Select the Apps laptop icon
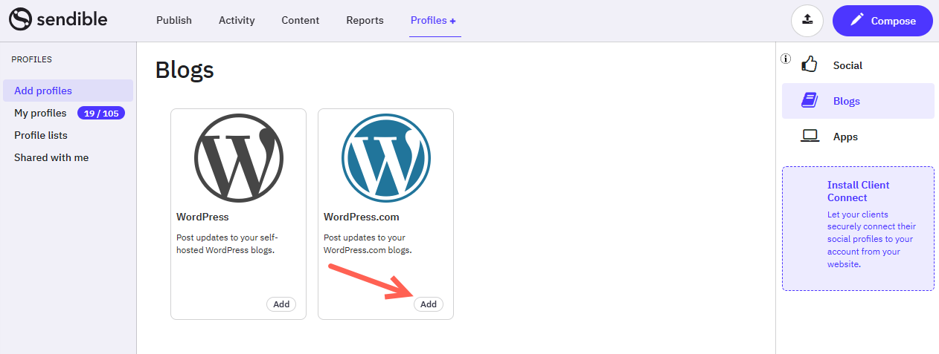 (x=810, y=137)
